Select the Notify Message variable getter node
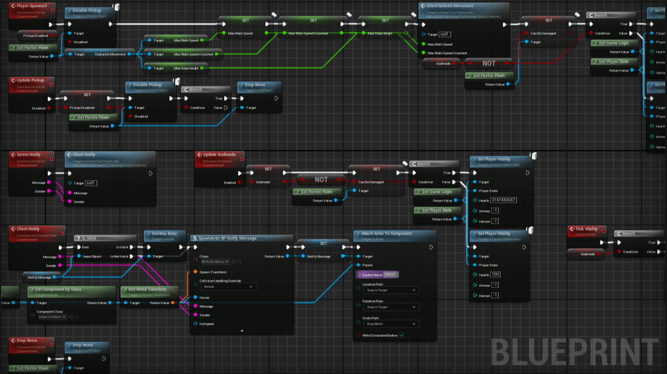 tap(42, 277)
